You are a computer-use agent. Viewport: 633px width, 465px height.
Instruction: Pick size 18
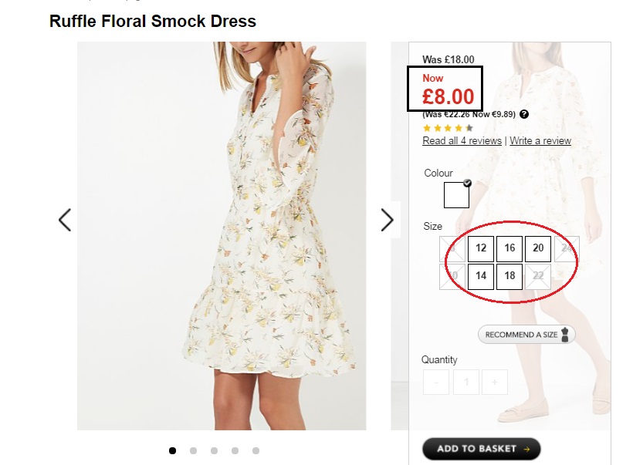[x=509, y=276]
